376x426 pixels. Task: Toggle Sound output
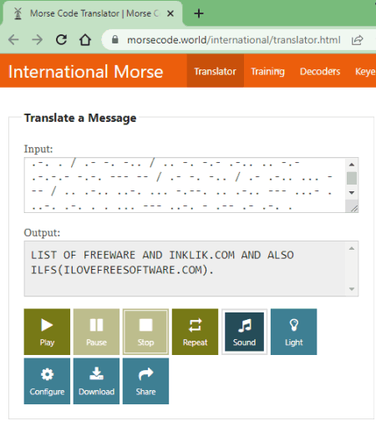[x=244, y=332]
